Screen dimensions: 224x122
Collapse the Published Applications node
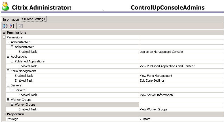point(12,61)
